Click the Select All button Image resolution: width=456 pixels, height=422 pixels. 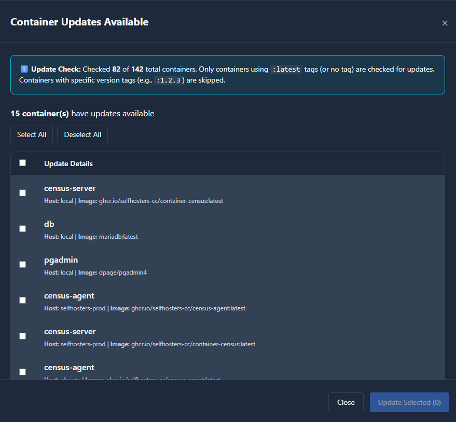tap(32, 134)
